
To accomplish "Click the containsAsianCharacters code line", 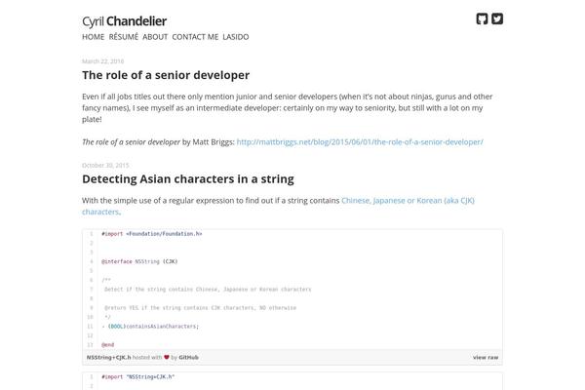I will click(150, 327).
